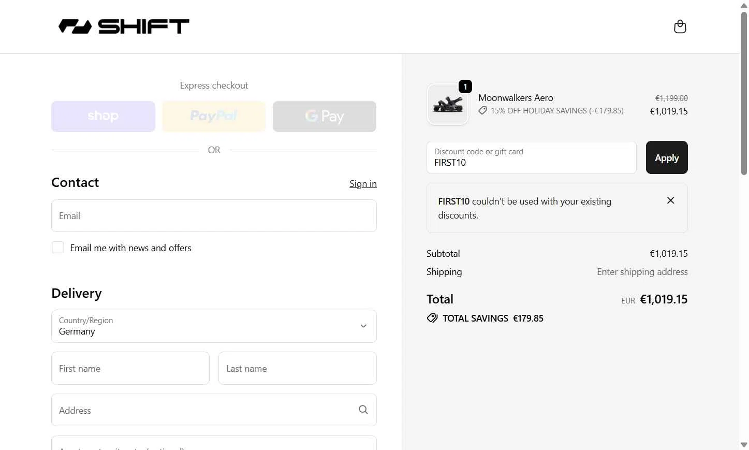This screenshot has width=749, height=450.
Task: Click the Total Savings tag icon
Action: [x=432, y=318]
